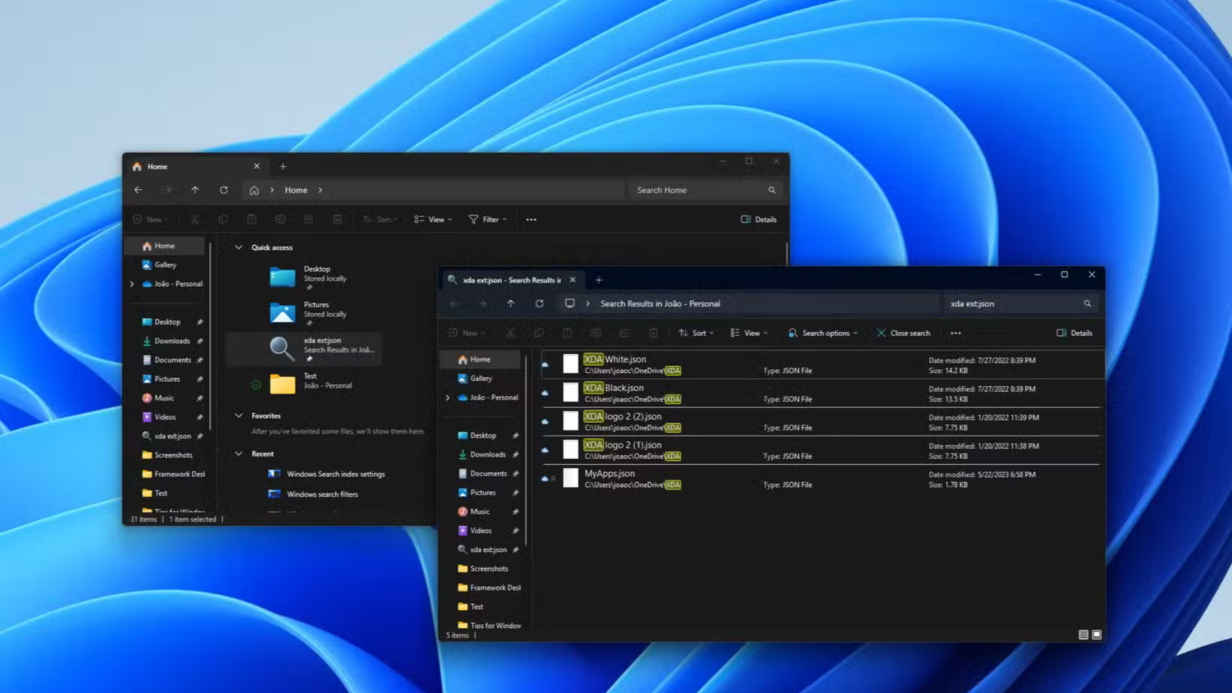Expand the João - Personal tree item
The height and width of the screenshot is (693, 1232).
pos(448,397)
